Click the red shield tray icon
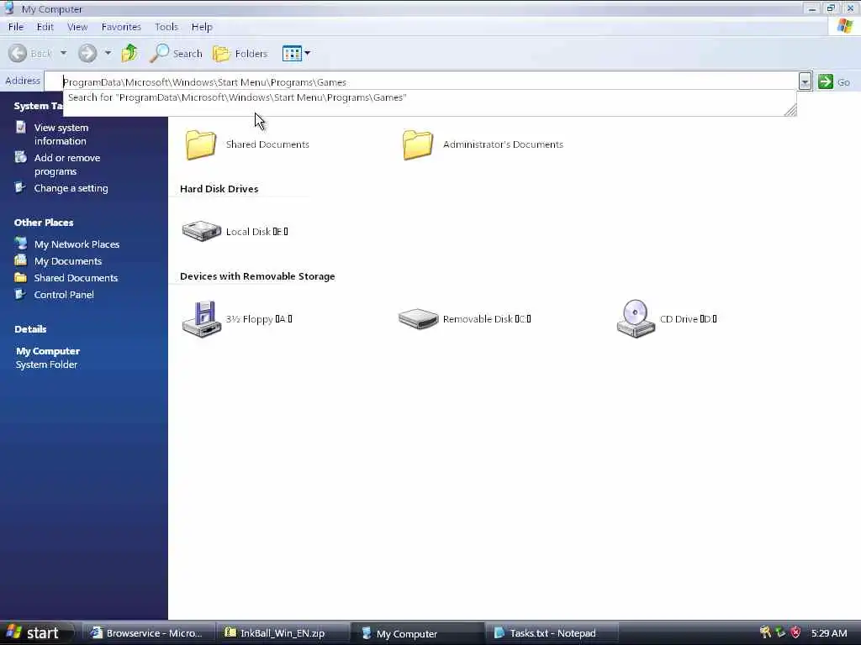The width and height of the screenshot is (861, 645). pyautogui.click(x=795, y=633)
